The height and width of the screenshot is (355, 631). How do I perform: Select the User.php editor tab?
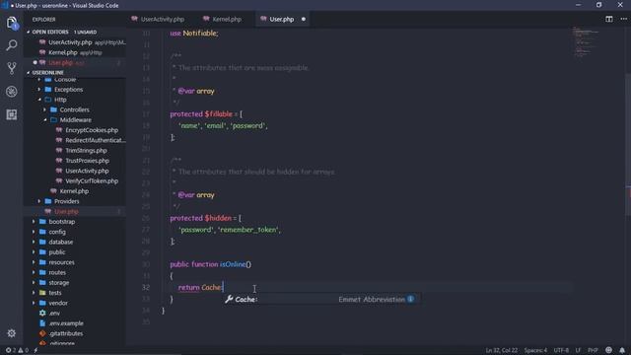[282, 19]
